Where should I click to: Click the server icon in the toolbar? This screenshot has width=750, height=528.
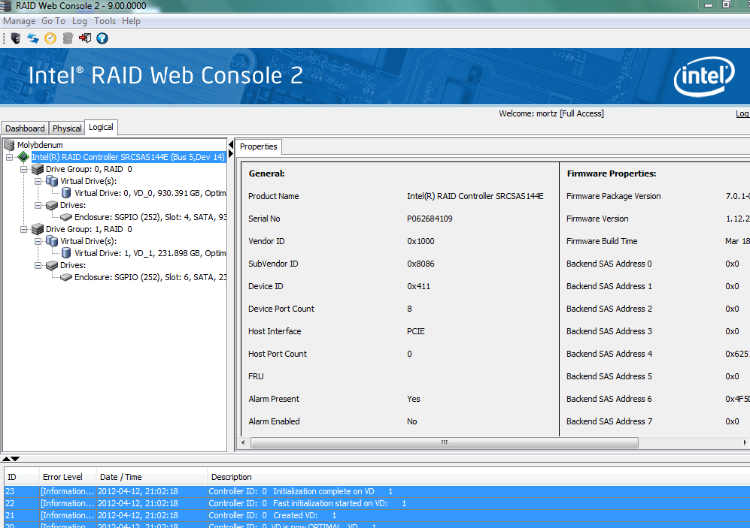(16, 38)
